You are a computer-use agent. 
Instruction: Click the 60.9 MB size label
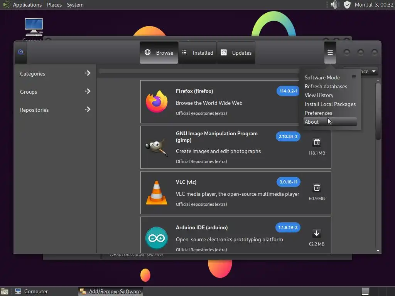pos(317,198)
